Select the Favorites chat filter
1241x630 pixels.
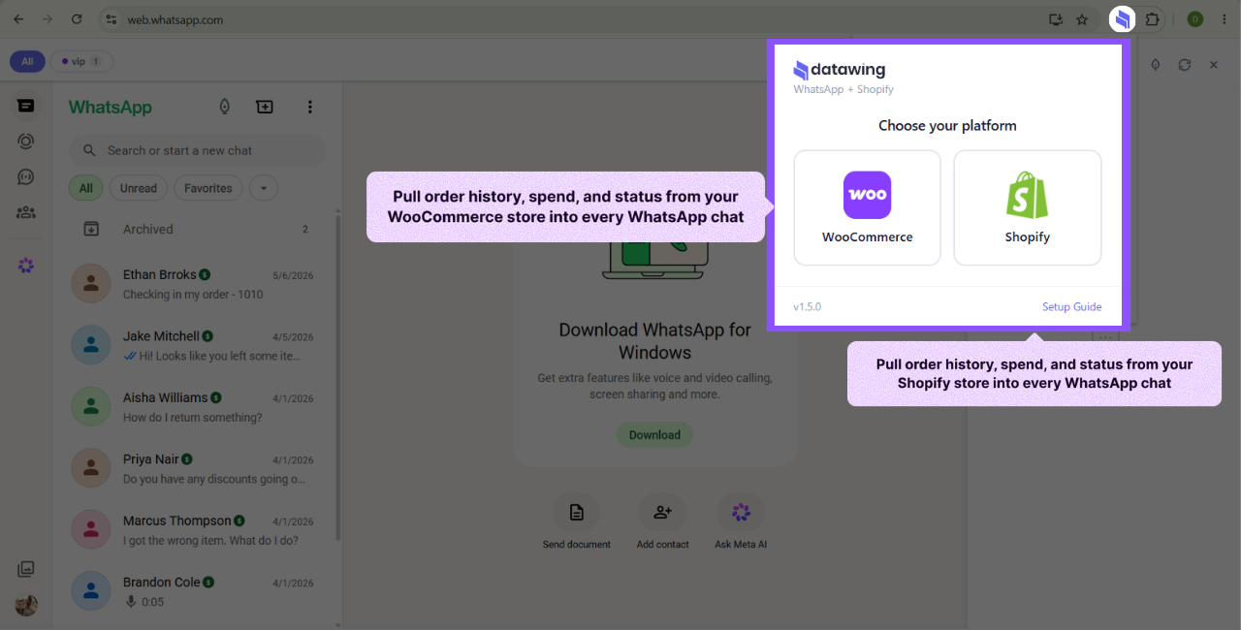click(x=208, y=188)
